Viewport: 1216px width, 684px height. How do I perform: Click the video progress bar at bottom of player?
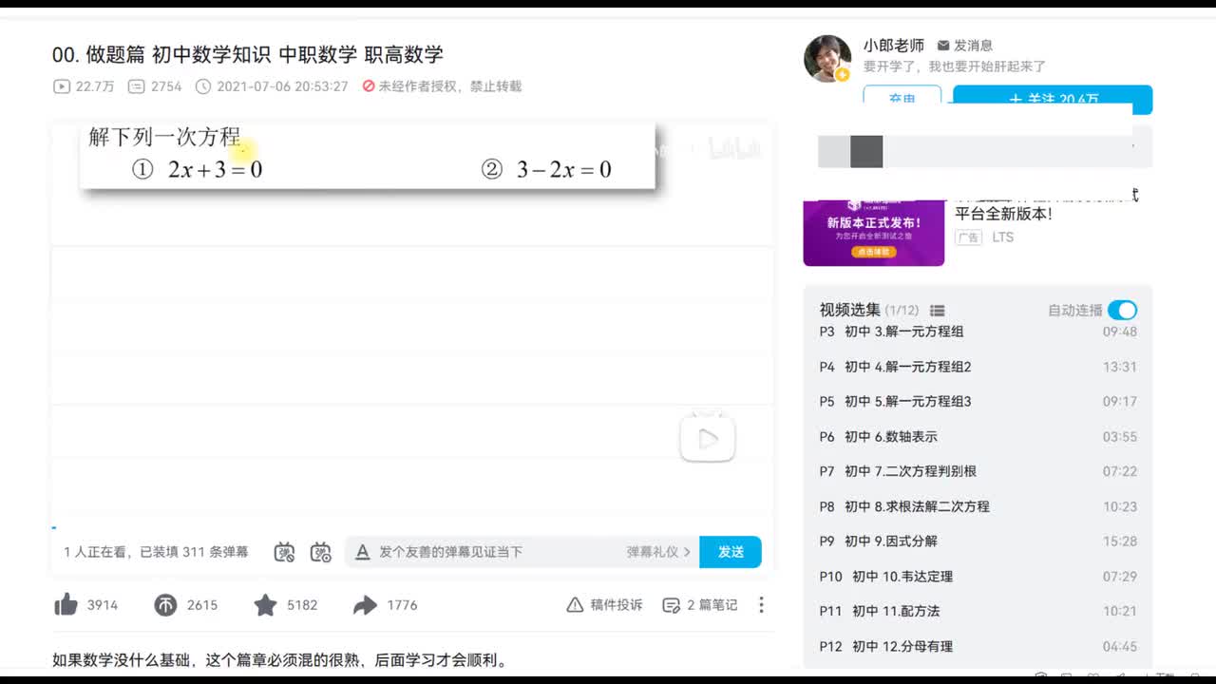tap(411, 527)
